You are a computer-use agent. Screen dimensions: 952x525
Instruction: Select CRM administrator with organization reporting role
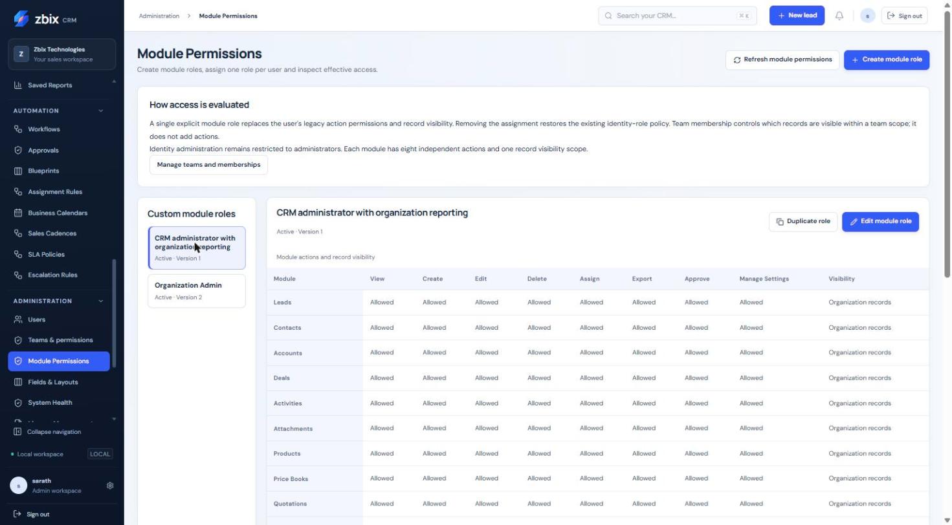pyautogui.click(x=197, y=248)
